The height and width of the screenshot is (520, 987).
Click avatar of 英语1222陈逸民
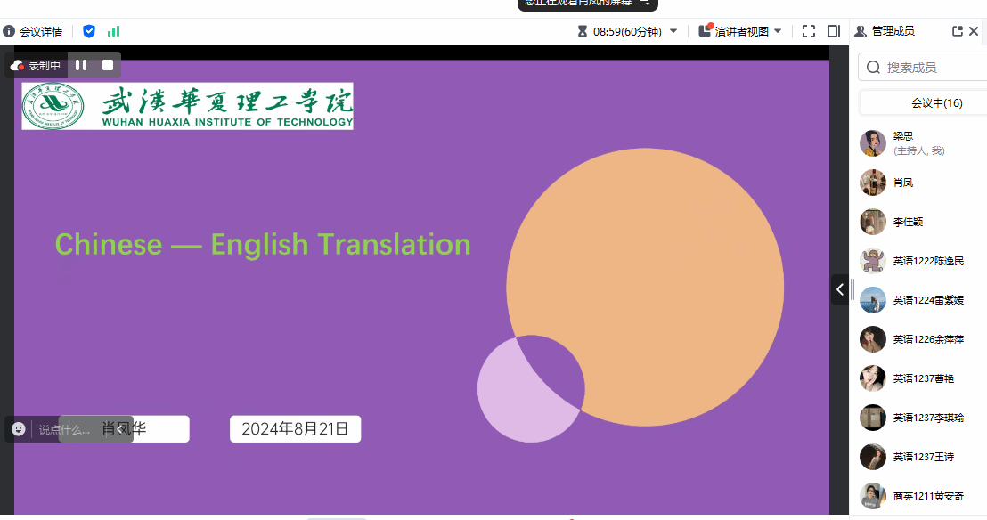pyautogui.click(x=873, y=261)
